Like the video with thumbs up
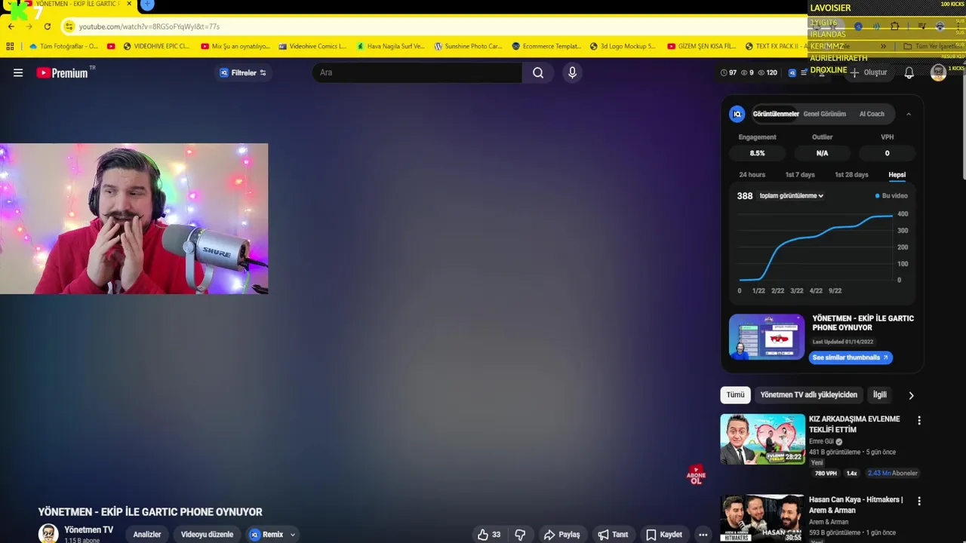The height and width of the screenshot is (543, 966). [489, 535]
